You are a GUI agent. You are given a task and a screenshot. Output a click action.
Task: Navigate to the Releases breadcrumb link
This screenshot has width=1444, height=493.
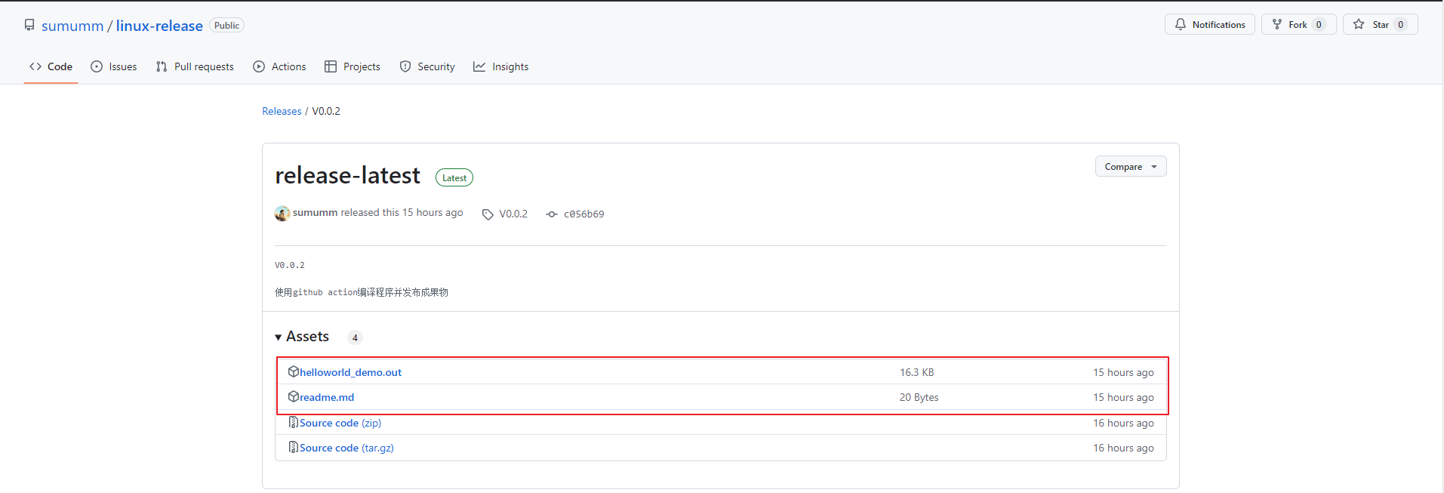[282, 111]
